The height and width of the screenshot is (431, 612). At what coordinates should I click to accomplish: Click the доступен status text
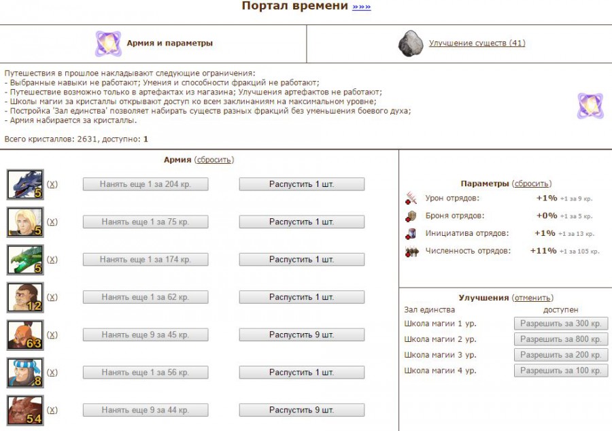tap(560, 310)
